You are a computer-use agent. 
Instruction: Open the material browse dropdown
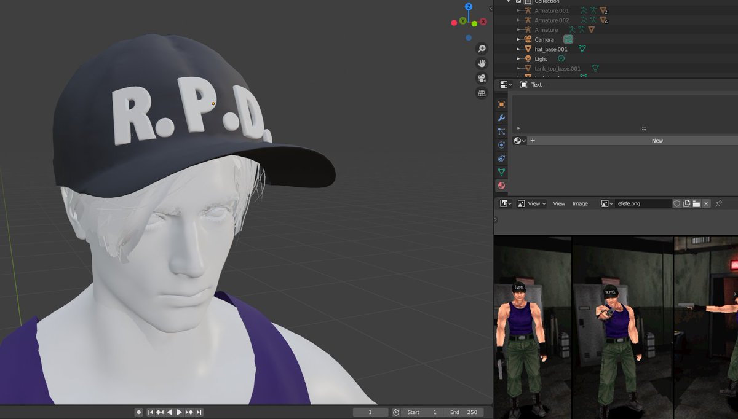pyautogui.click(x=520, y=141)
